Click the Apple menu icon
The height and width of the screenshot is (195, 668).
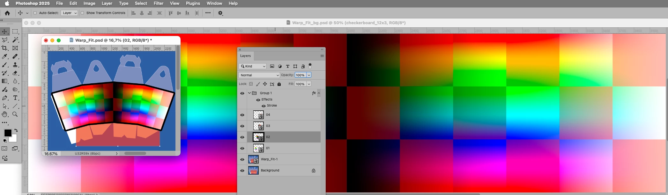7,3
